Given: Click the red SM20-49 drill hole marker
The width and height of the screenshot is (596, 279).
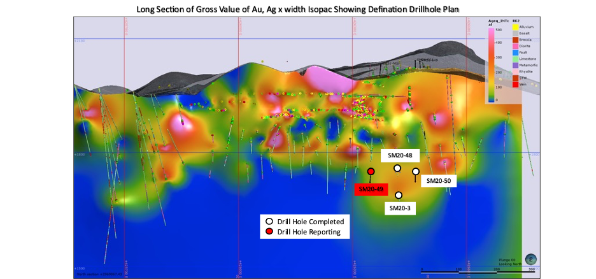Looking at the screenshot, I should click(371, 171).
